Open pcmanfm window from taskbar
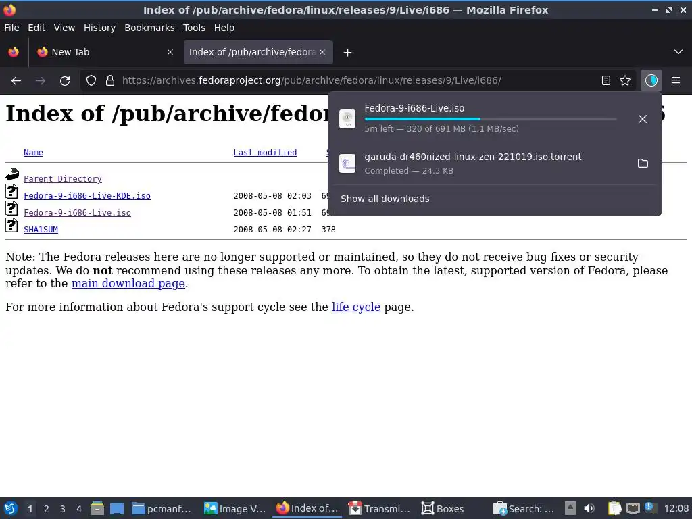The image size is (692, 519). pyautogui.click(x=162, y=508)
